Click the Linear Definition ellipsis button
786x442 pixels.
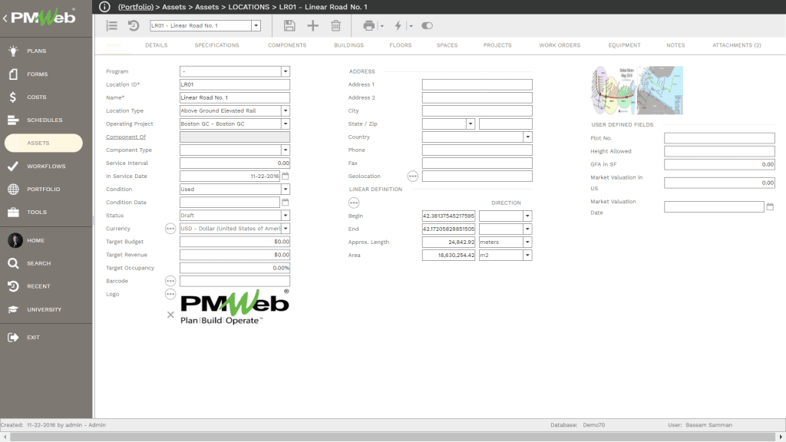coord(354,203)
